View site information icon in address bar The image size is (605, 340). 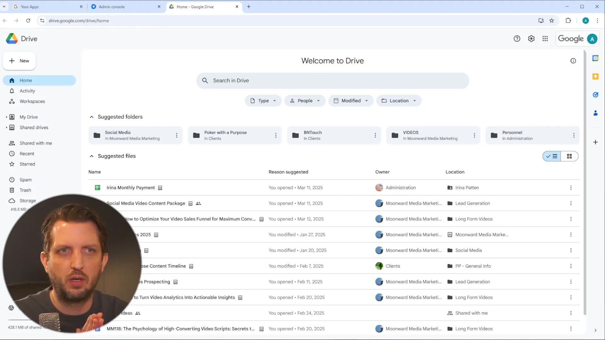(x=42, y=21)
